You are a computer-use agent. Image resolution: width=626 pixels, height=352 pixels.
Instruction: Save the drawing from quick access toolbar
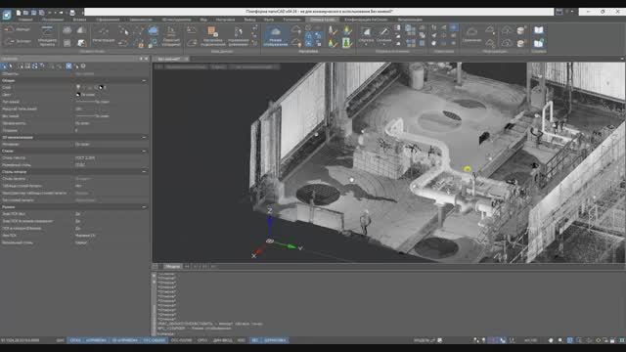33,13
